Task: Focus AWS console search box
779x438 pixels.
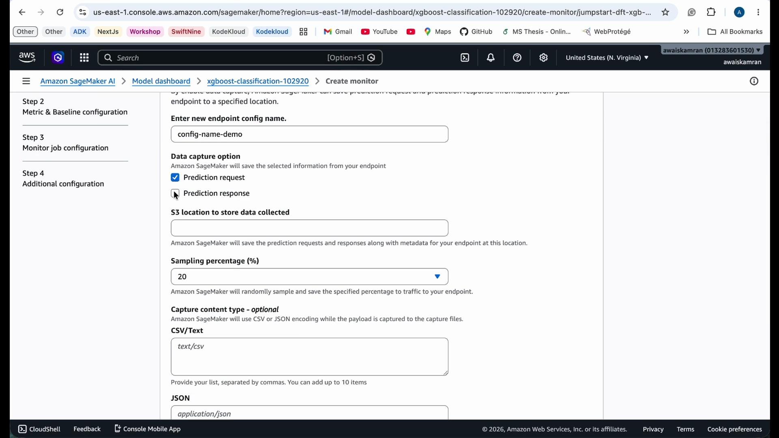Action: click(241, 58)
